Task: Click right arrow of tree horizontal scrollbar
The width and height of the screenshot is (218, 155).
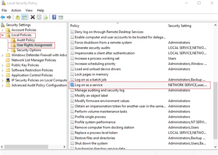Action: 64,147
